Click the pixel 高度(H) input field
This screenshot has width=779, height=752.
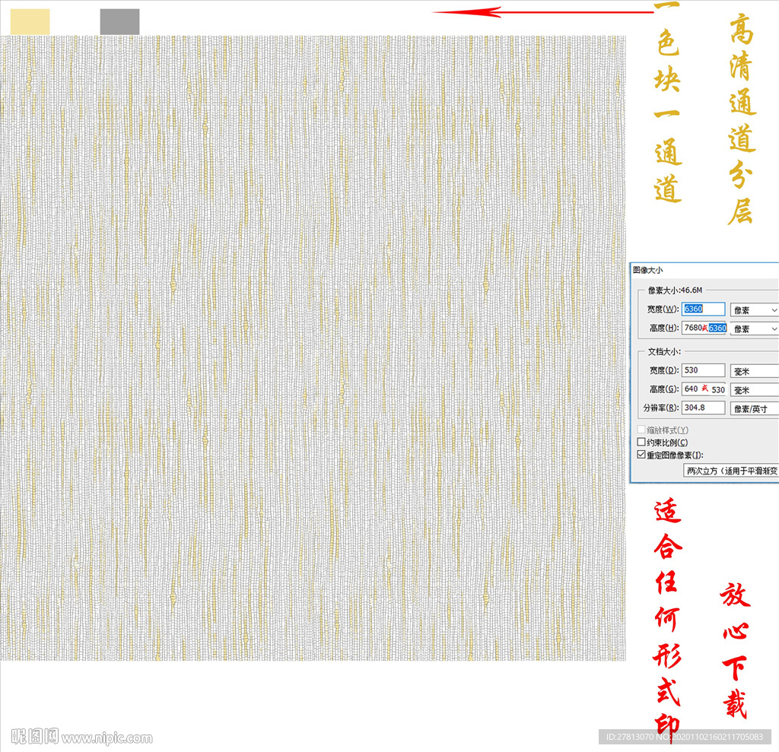[705, 328]
